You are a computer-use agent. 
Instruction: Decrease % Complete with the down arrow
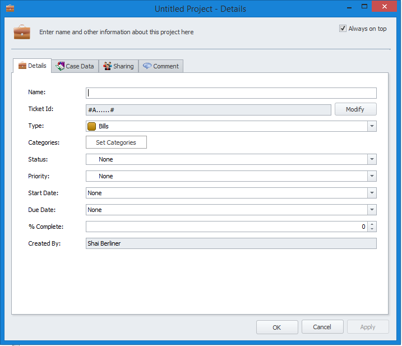[x=372, y=229]
